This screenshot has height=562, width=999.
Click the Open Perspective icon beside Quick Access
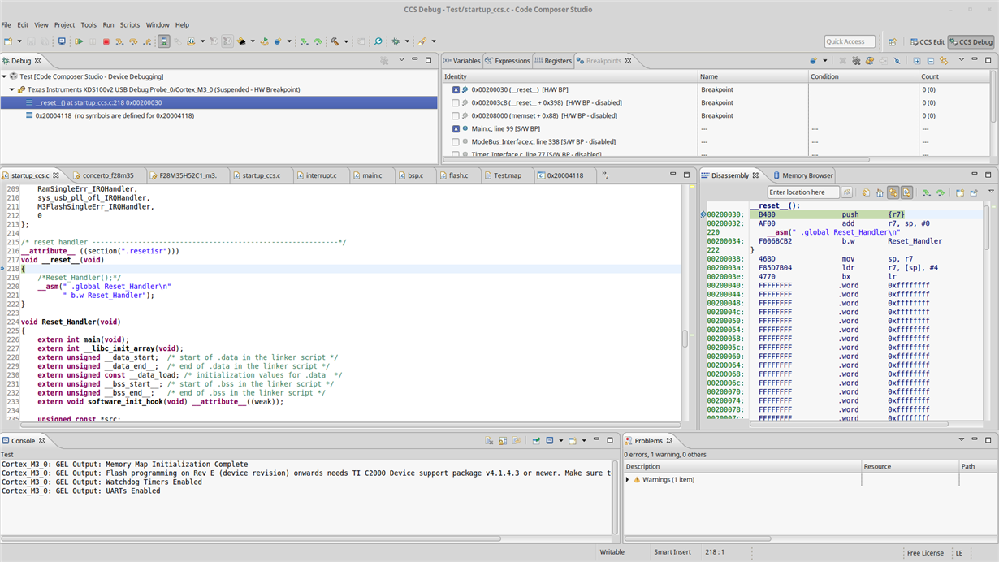pos(892,41)
